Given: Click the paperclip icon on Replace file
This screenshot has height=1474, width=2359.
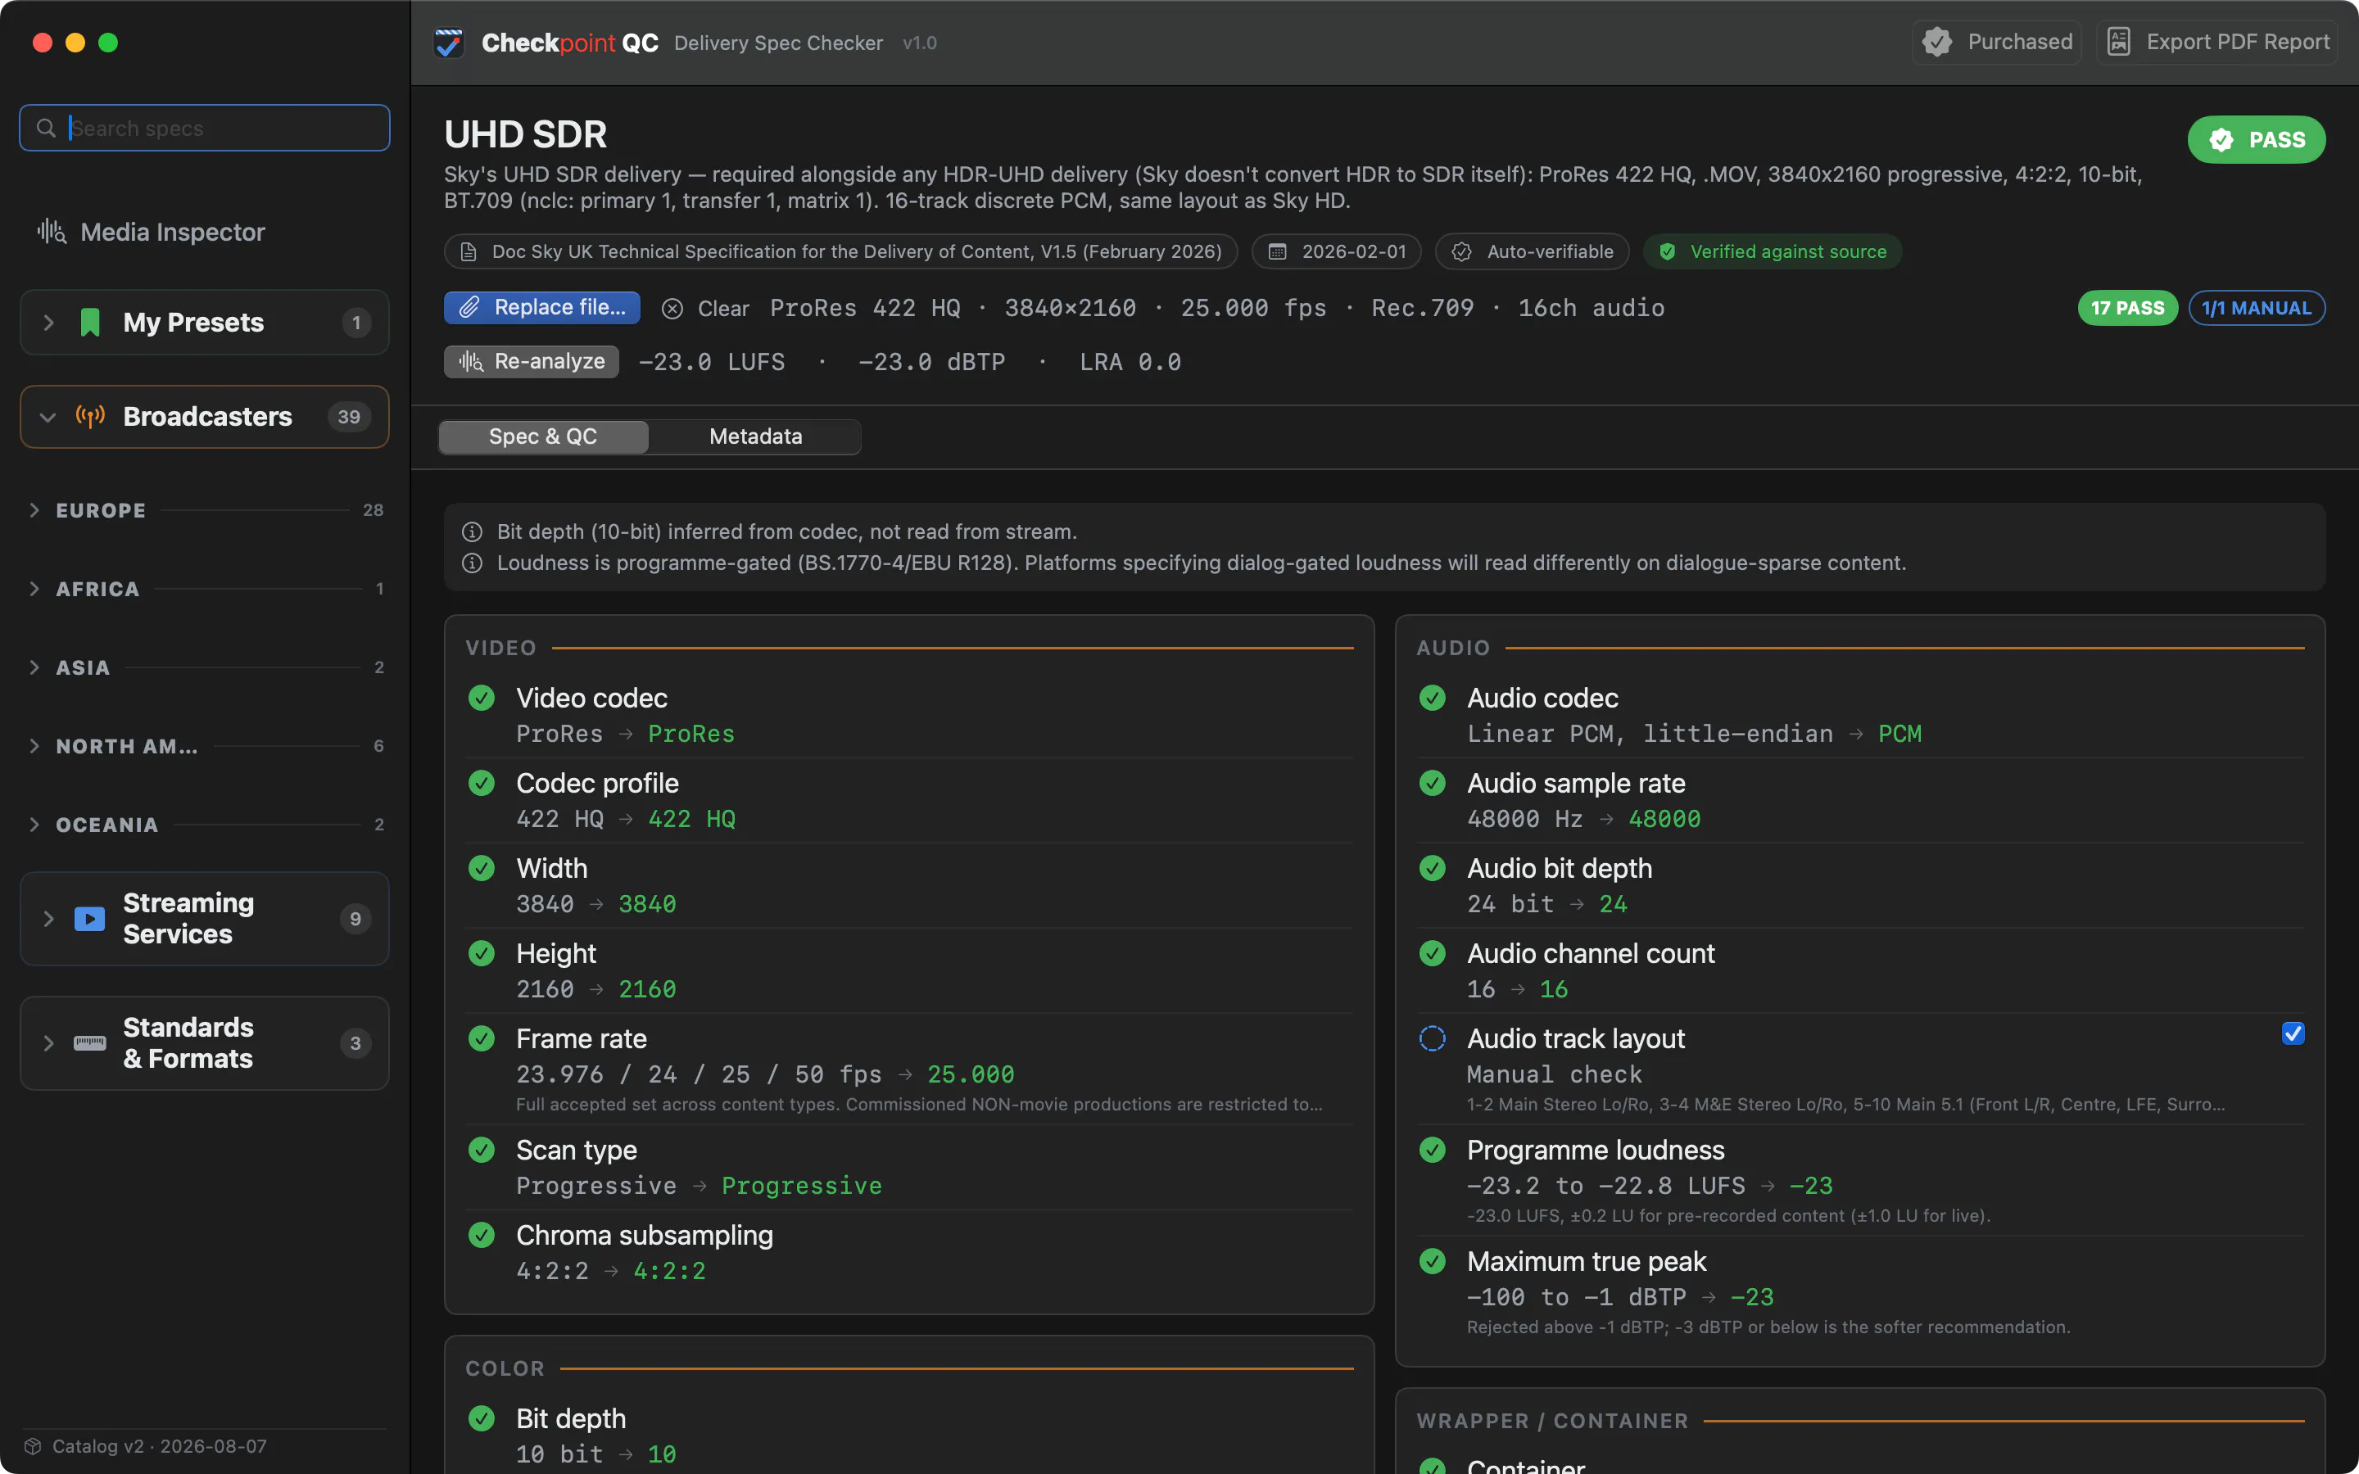Looking at the screenshot, I should [470, 307].
